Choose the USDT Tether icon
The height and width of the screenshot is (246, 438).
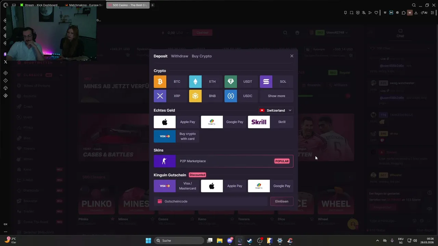pos(231,82)
